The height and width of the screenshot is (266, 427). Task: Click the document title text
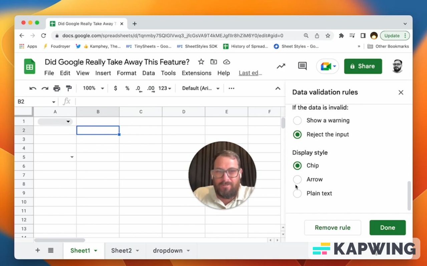click(117, 62)
